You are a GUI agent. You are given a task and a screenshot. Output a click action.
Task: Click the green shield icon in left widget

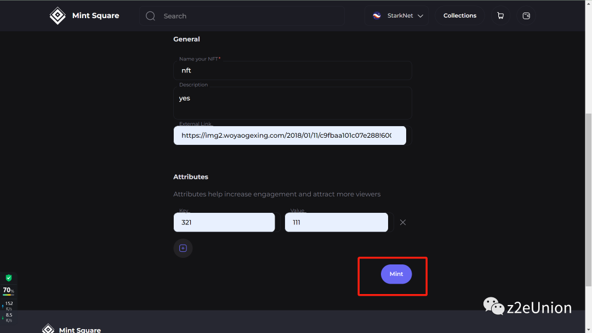(x=8, y=278)
